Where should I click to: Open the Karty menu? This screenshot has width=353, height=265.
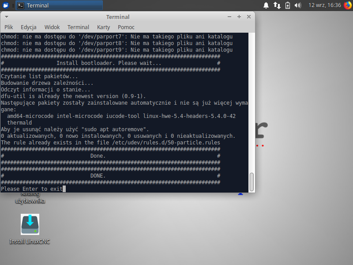103,27
